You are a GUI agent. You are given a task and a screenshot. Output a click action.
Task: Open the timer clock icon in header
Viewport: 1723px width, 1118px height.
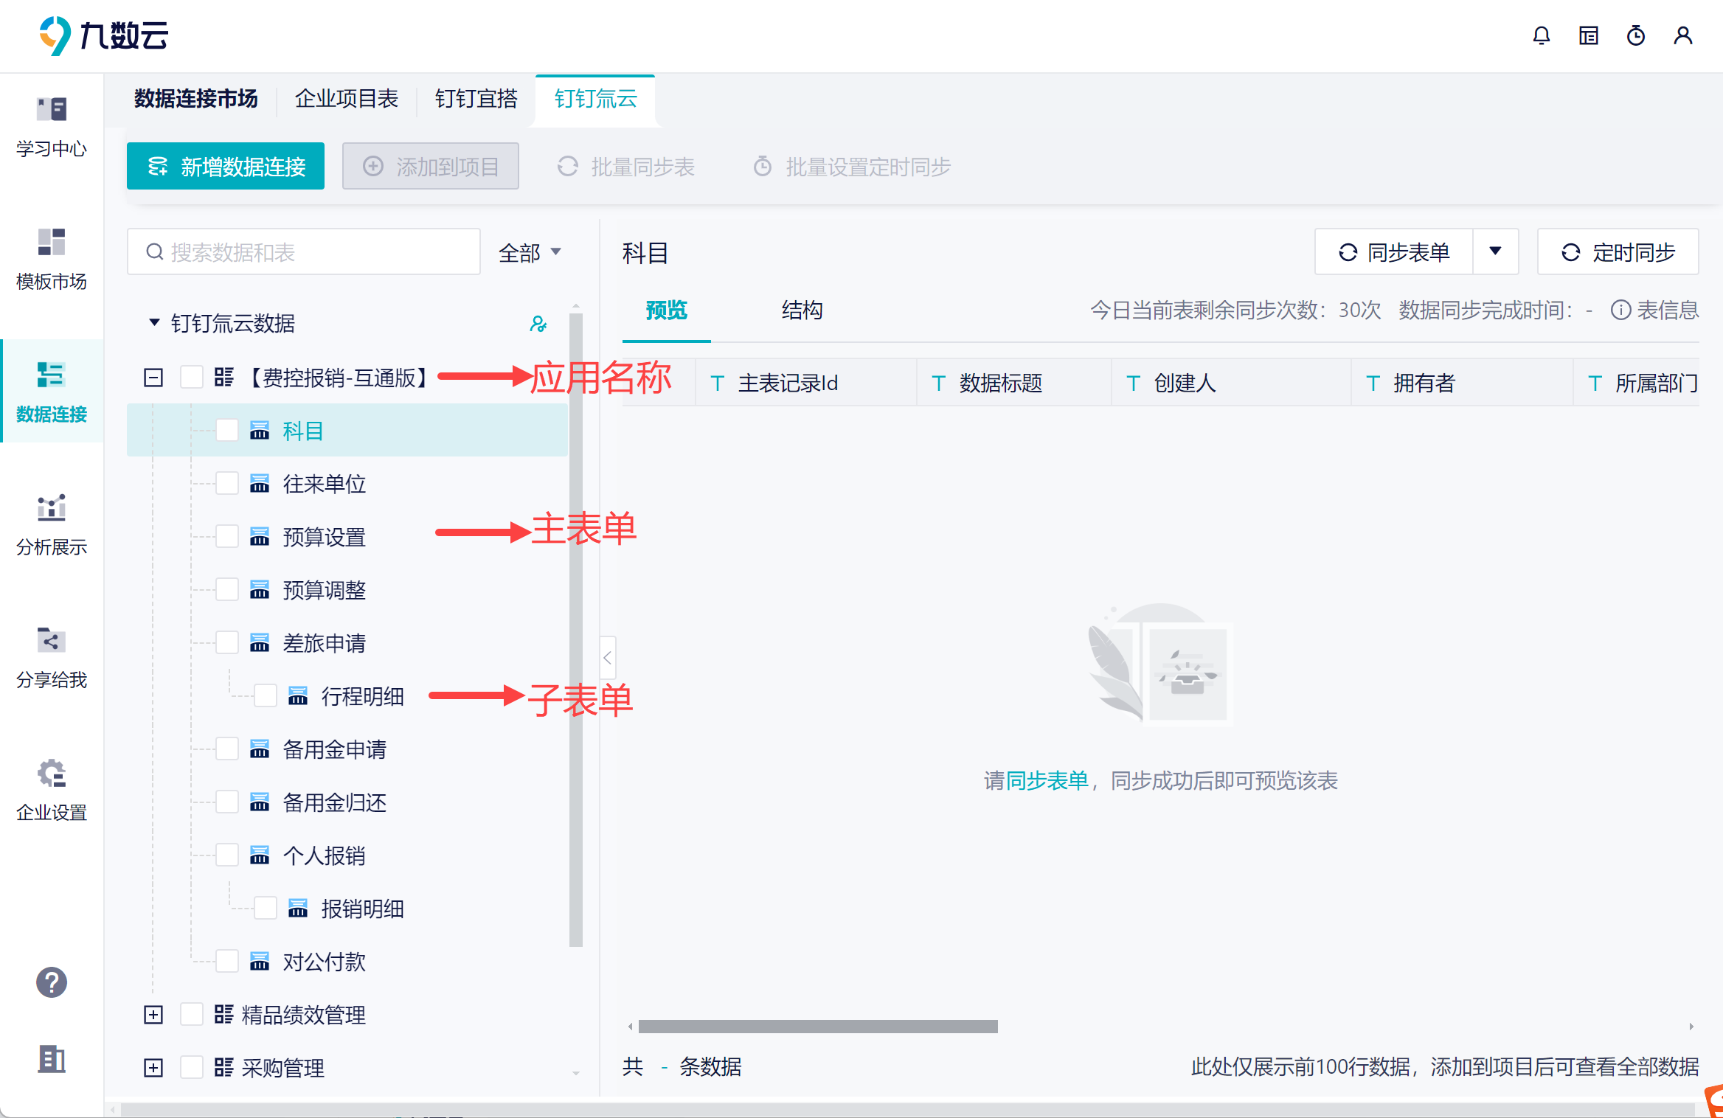coord(1635,35)
